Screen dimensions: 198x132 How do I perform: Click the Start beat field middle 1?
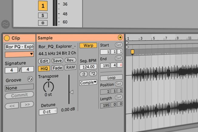tap(113, 52)
